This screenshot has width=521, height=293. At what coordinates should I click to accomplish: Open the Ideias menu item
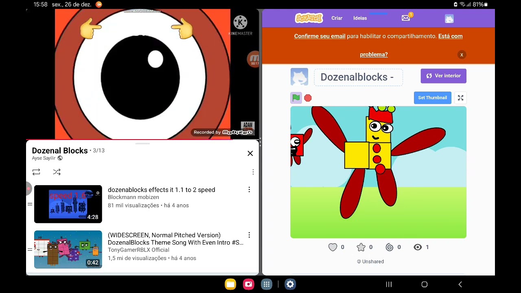pyautogui.click(x=360, y=18)
